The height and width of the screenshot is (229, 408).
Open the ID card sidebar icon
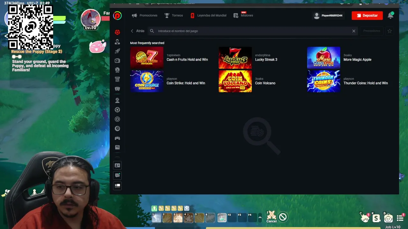point(117,165)
